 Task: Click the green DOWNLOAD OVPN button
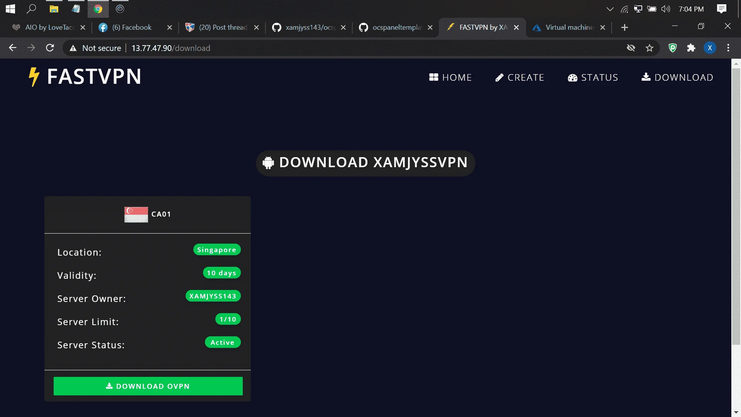pyautogui.click(x=148, y=386)
